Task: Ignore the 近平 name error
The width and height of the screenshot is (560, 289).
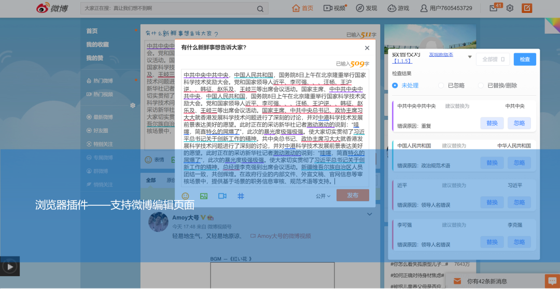Action: (x=519, y=202)
